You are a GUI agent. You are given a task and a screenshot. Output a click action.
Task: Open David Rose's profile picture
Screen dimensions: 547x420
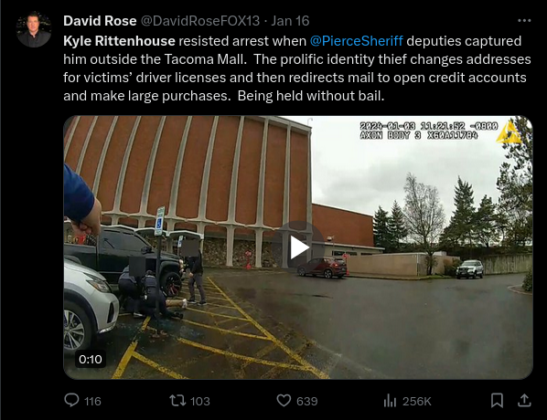click(34, 29)
